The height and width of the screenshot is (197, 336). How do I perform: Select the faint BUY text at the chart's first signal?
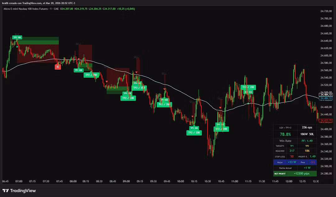tap(17, 34)
